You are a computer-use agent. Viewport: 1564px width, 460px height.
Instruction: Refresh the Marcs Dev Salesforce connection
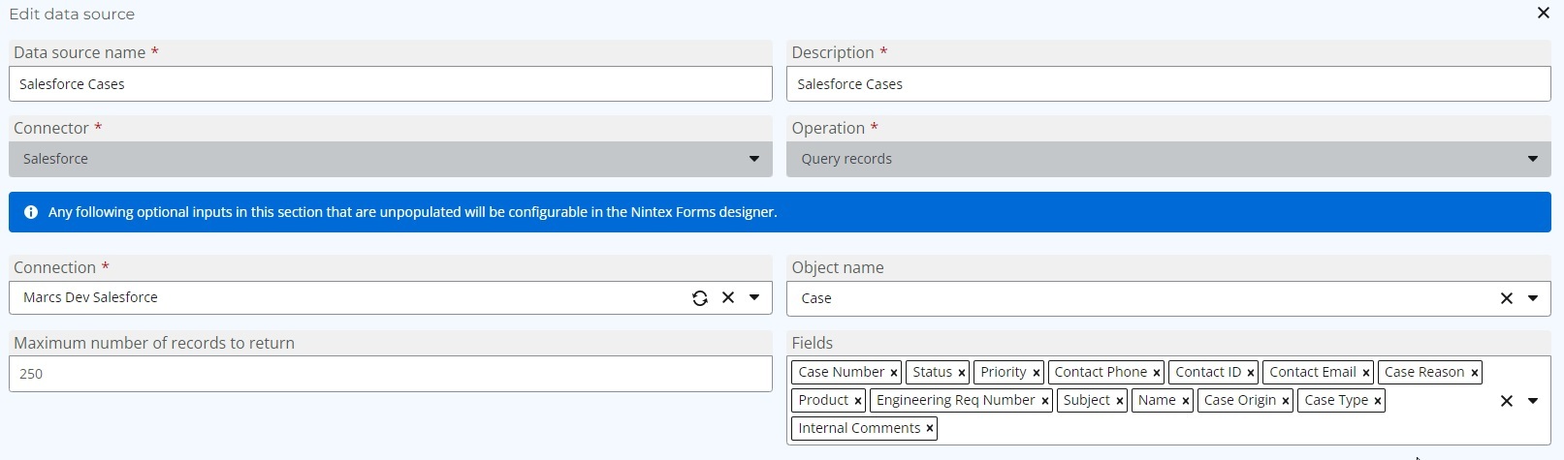click(700, 298)
